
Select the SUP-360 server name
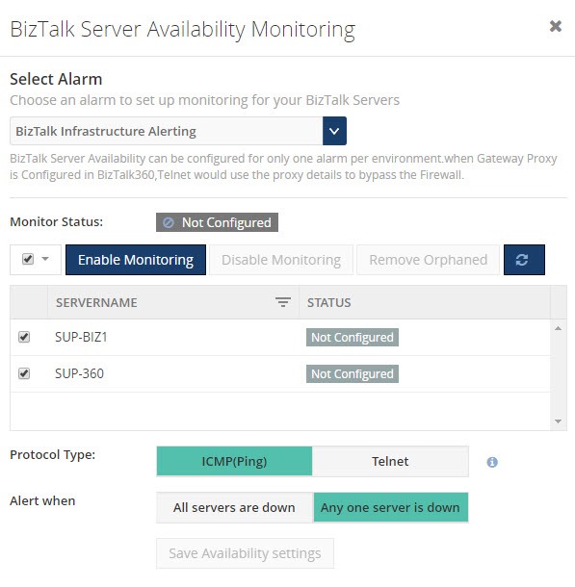[79, 373]
